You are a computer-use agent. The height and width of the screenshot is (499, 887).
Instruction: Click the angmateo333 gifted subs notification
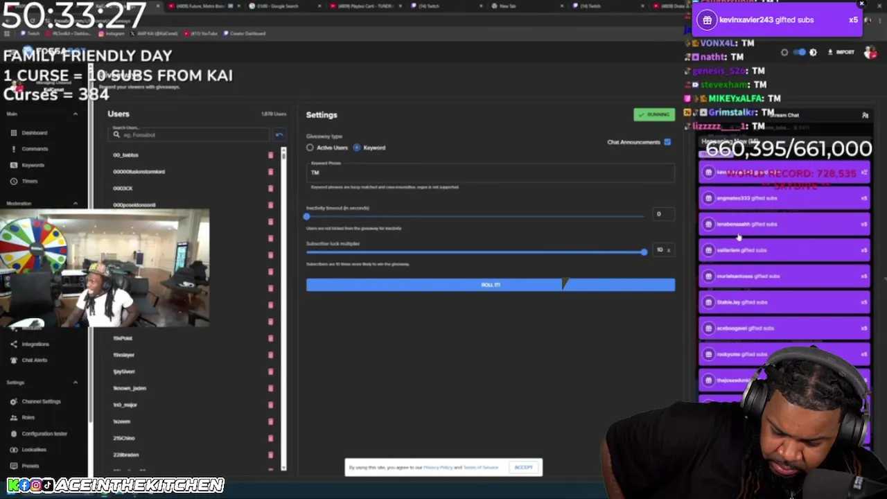click(x=784, y=198)
